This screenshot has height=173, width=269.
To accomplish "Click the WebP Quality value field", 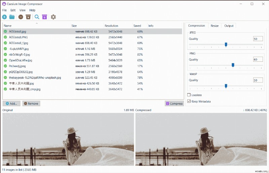I will coord(258,80).
